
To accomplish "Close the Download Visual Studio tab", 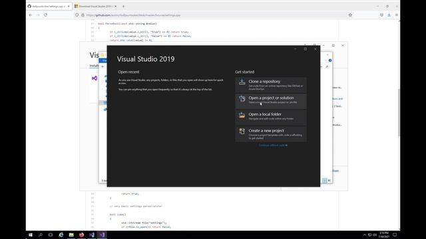I will tap(115, 6).
